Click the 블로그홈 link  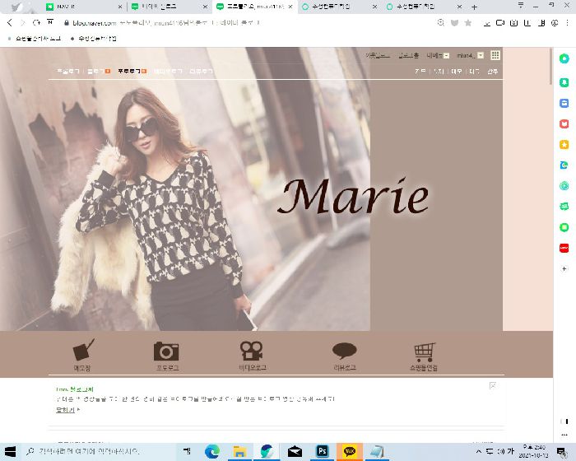[408, 56]
